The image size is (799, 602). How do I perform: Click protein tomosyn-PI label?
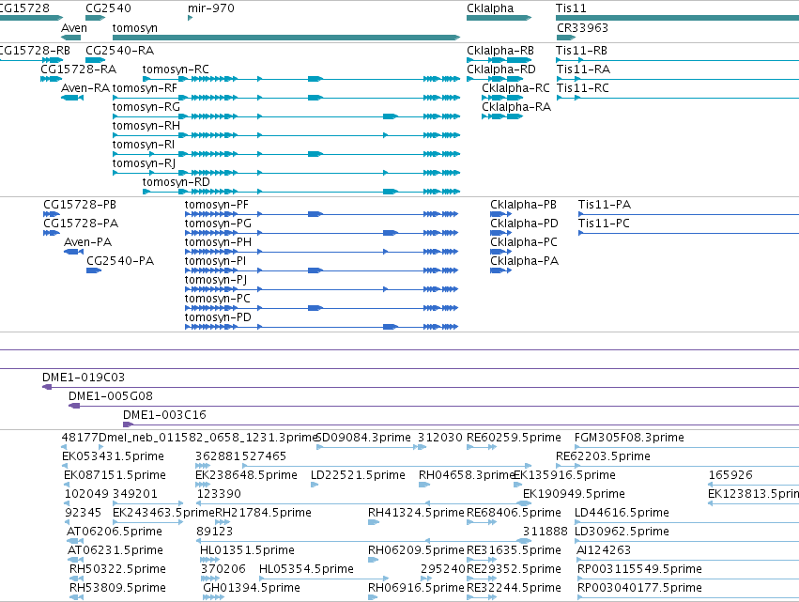click(215, 261)
